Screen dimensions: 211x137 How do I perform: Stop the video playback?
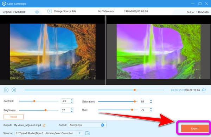click(x=14, y=90)
